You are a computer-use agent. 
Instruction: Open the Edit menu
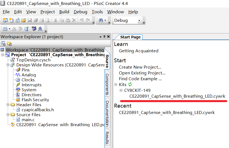18,12
